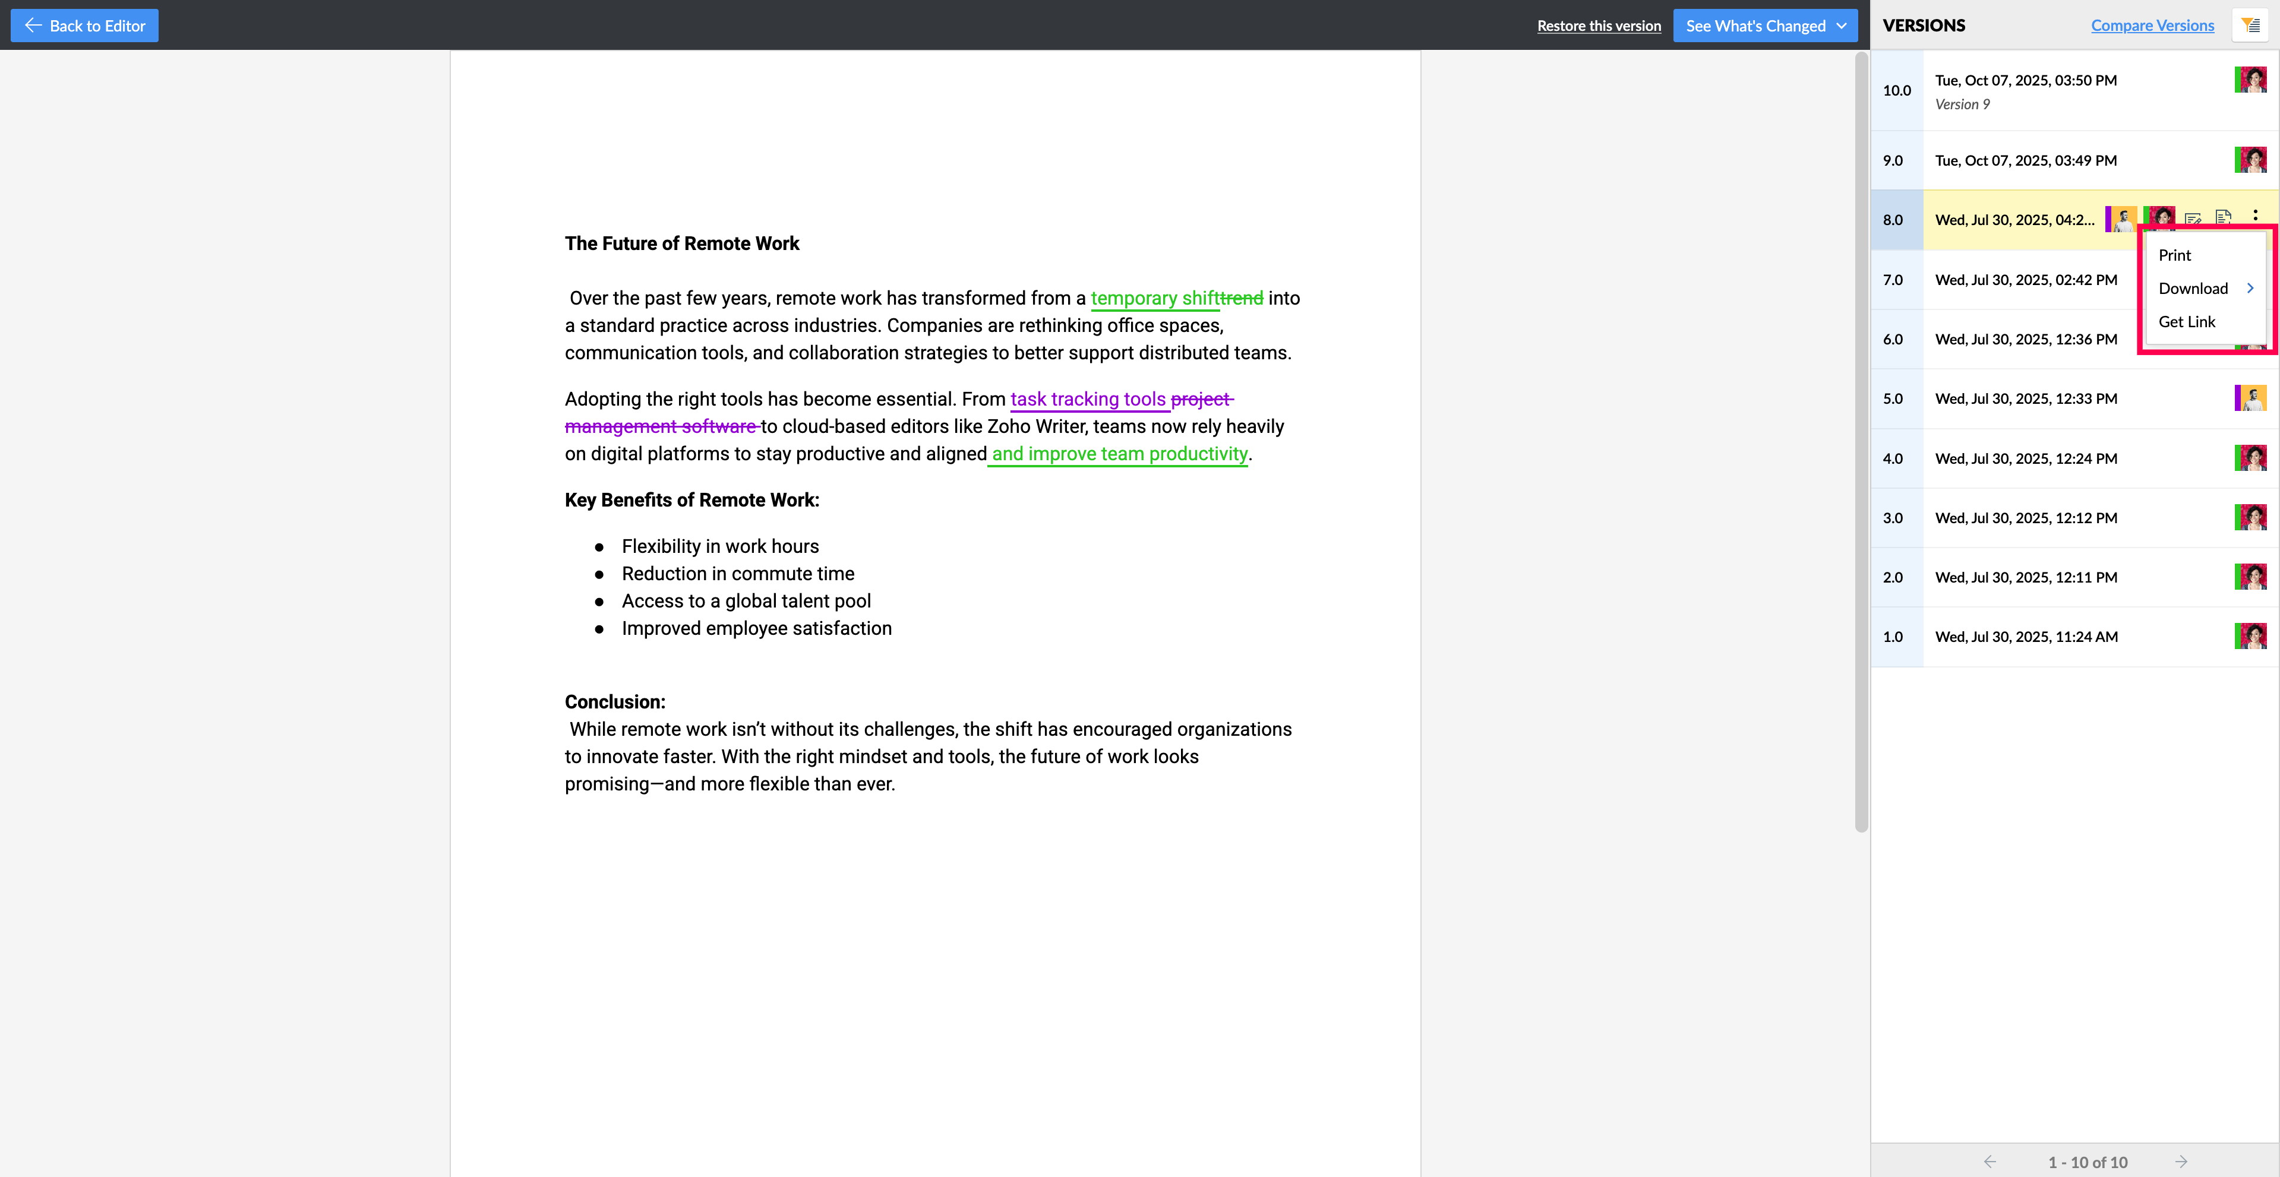This screenshot has height=1177, width=2280.
Task: Choose Print from the context menu
Action: pyautogui.click(x=2175, y=256)
